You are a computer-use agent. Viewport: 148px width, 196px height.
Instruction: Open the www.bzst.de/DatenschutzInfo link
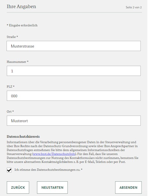pos(54,154)
